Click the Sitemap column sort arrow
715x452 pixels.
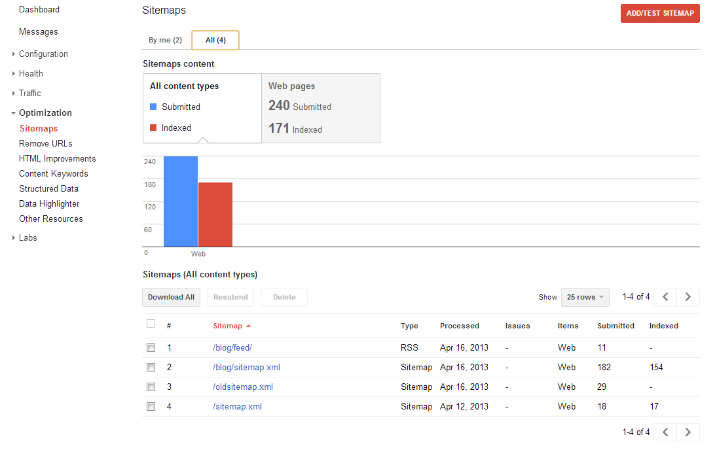click(x=249, y=326)
